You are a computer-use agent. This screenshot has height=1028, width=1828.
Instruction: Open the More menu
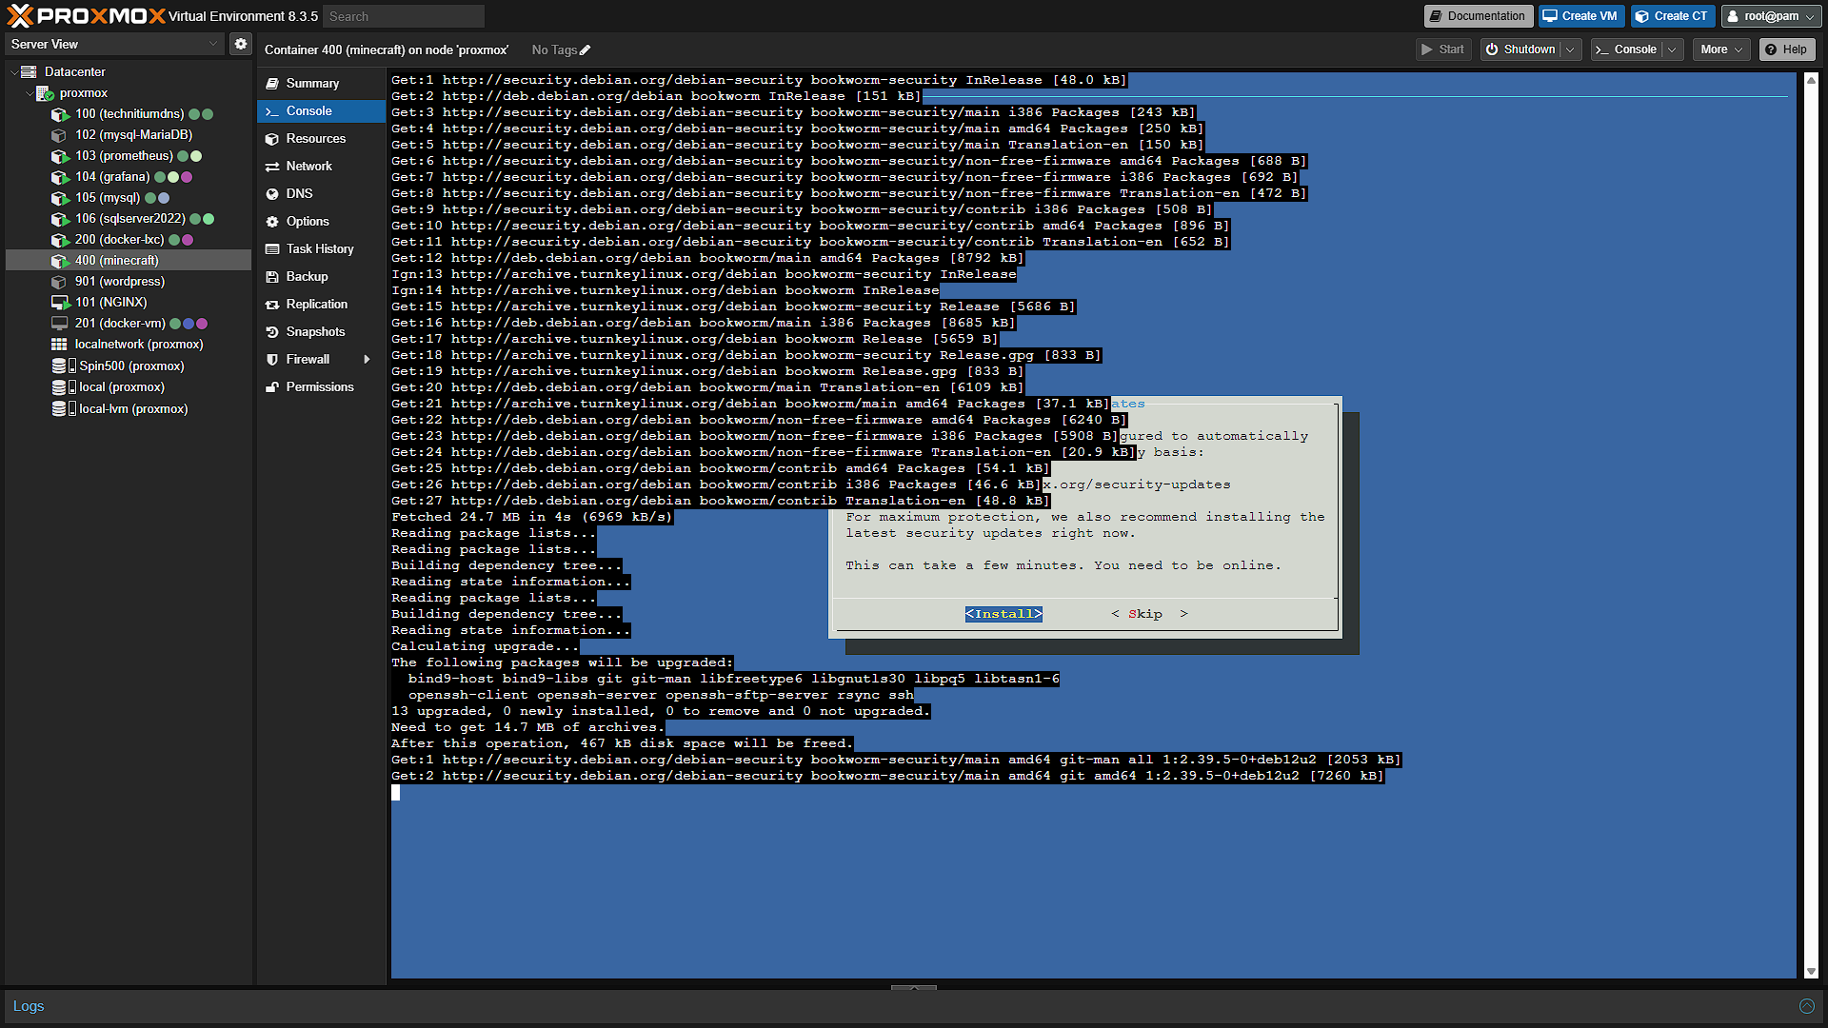click(1721, 49)
